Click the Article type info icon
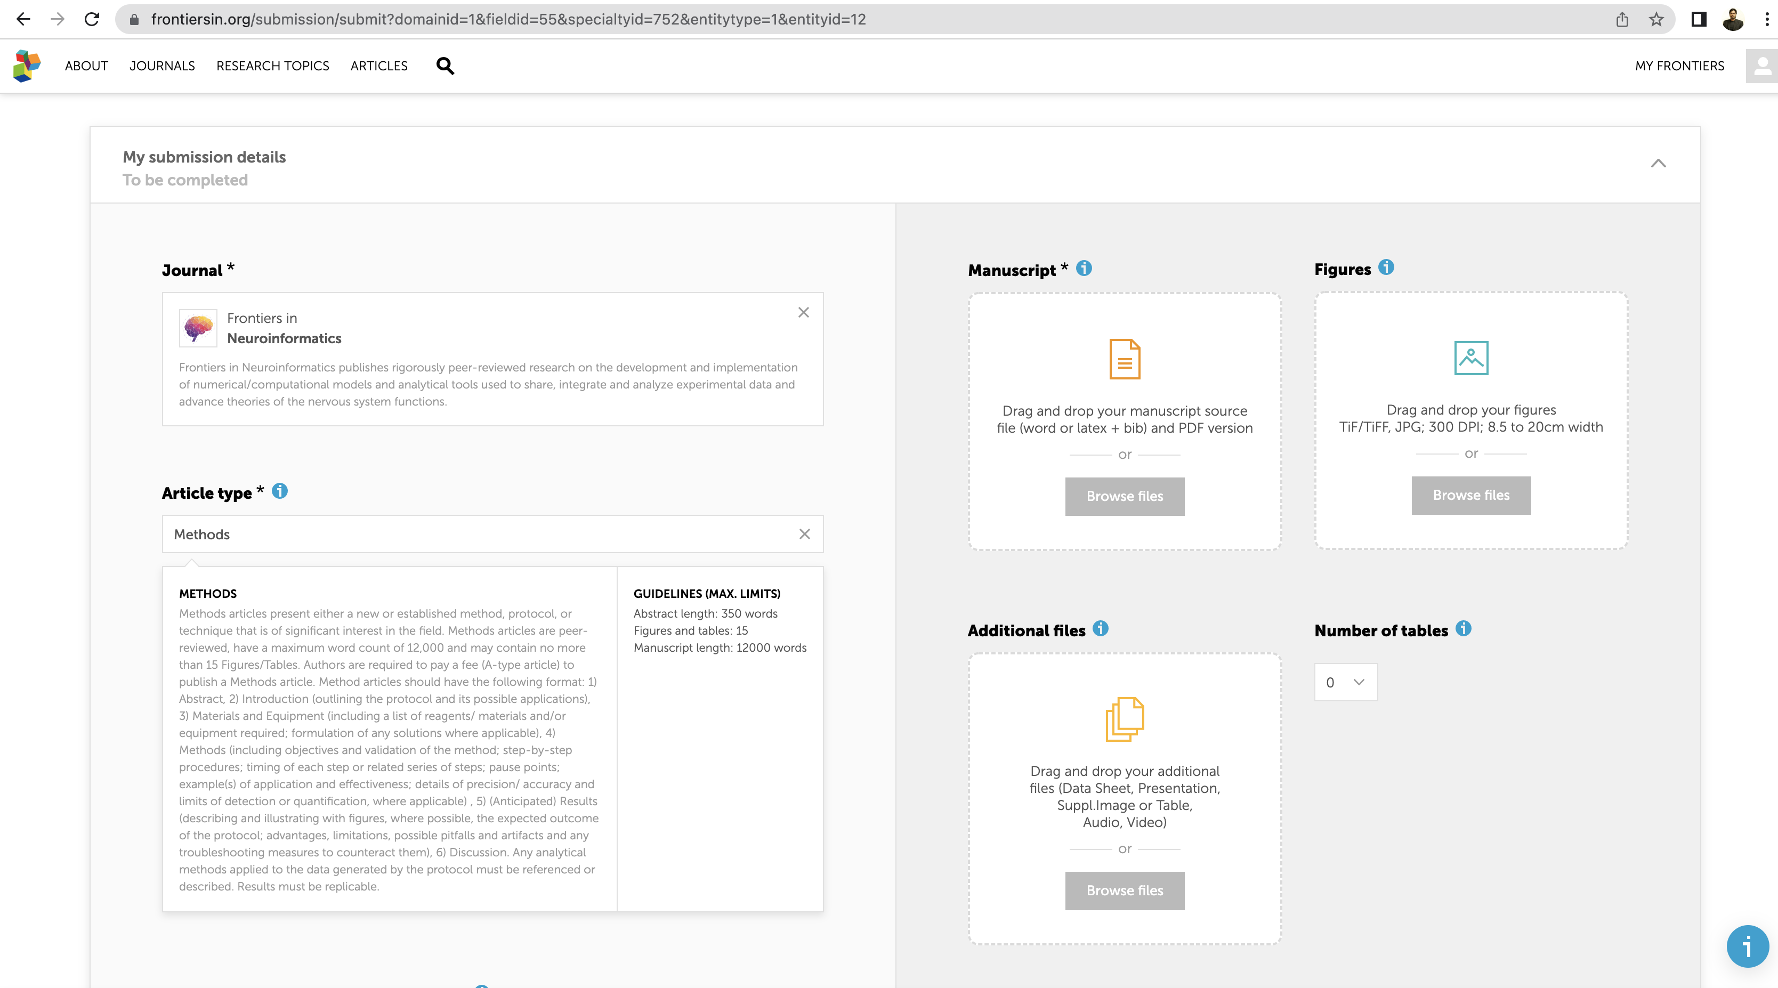Image resolution: width=1778 pixels, height=988 pixels. tap(279, 491)
